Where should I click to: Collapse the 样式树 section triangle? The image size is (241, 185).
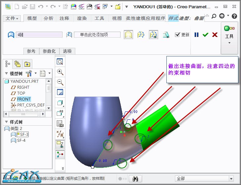point(7,122)
